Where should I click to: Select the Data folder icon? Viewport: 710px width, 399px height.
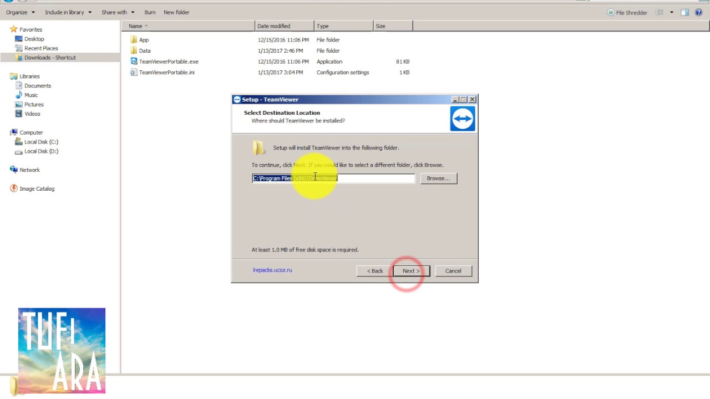coord(134,50)
